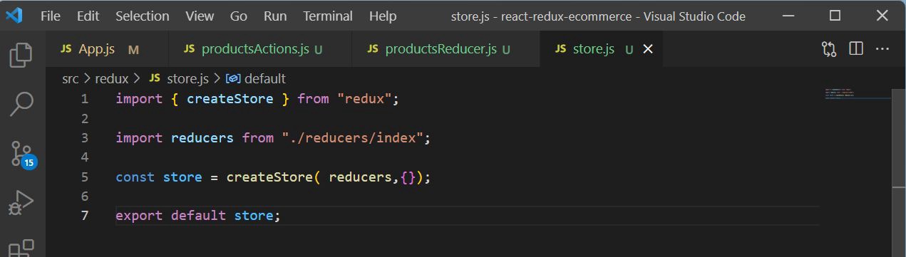The width and height of the screenshot is (906, 257).
Task: Open the File menu
Action: click(51, 16)
